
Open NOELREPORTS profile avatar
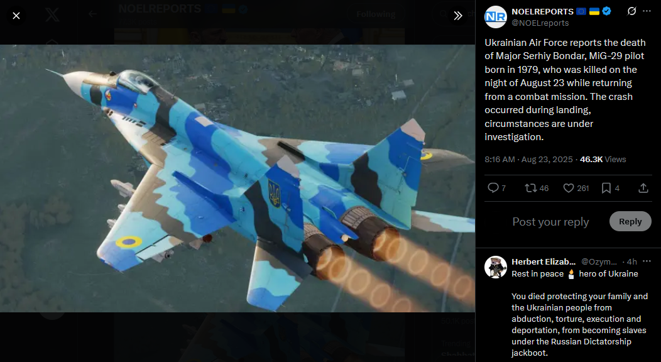tap(495, 17)
